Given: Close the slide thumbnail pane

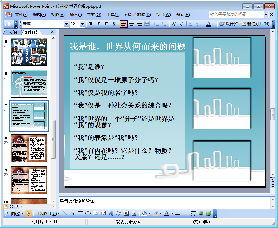Looking at the screenshot, I should [x=52, y=32].
